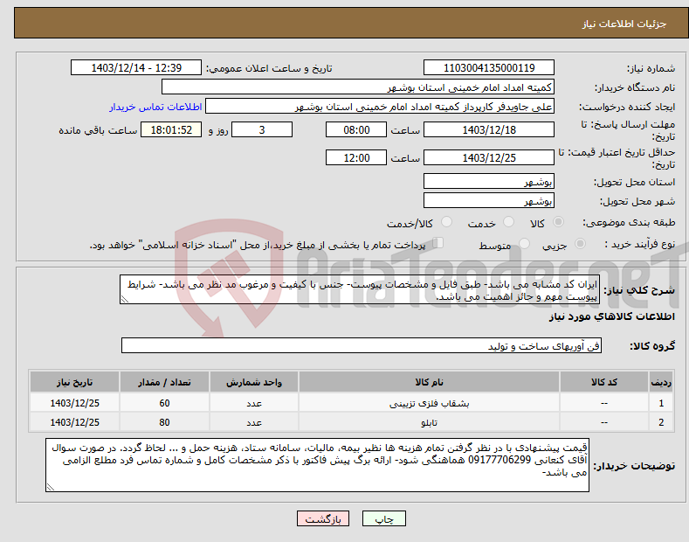Click the توضیحات خریدار label

(x=634, y=465)
